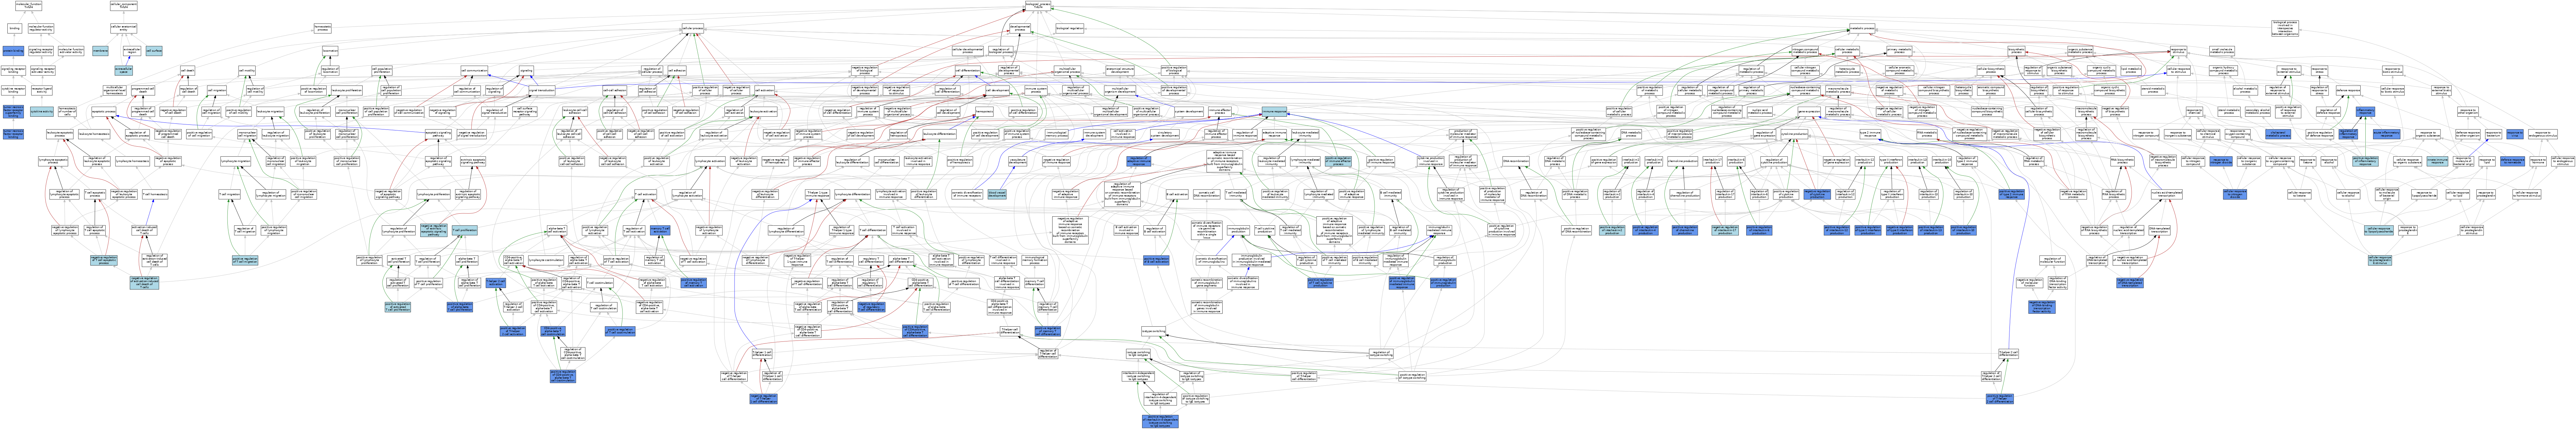Select the 'cell surface' node
Screen dimensions: 2576x429
(x=154, y=51)
